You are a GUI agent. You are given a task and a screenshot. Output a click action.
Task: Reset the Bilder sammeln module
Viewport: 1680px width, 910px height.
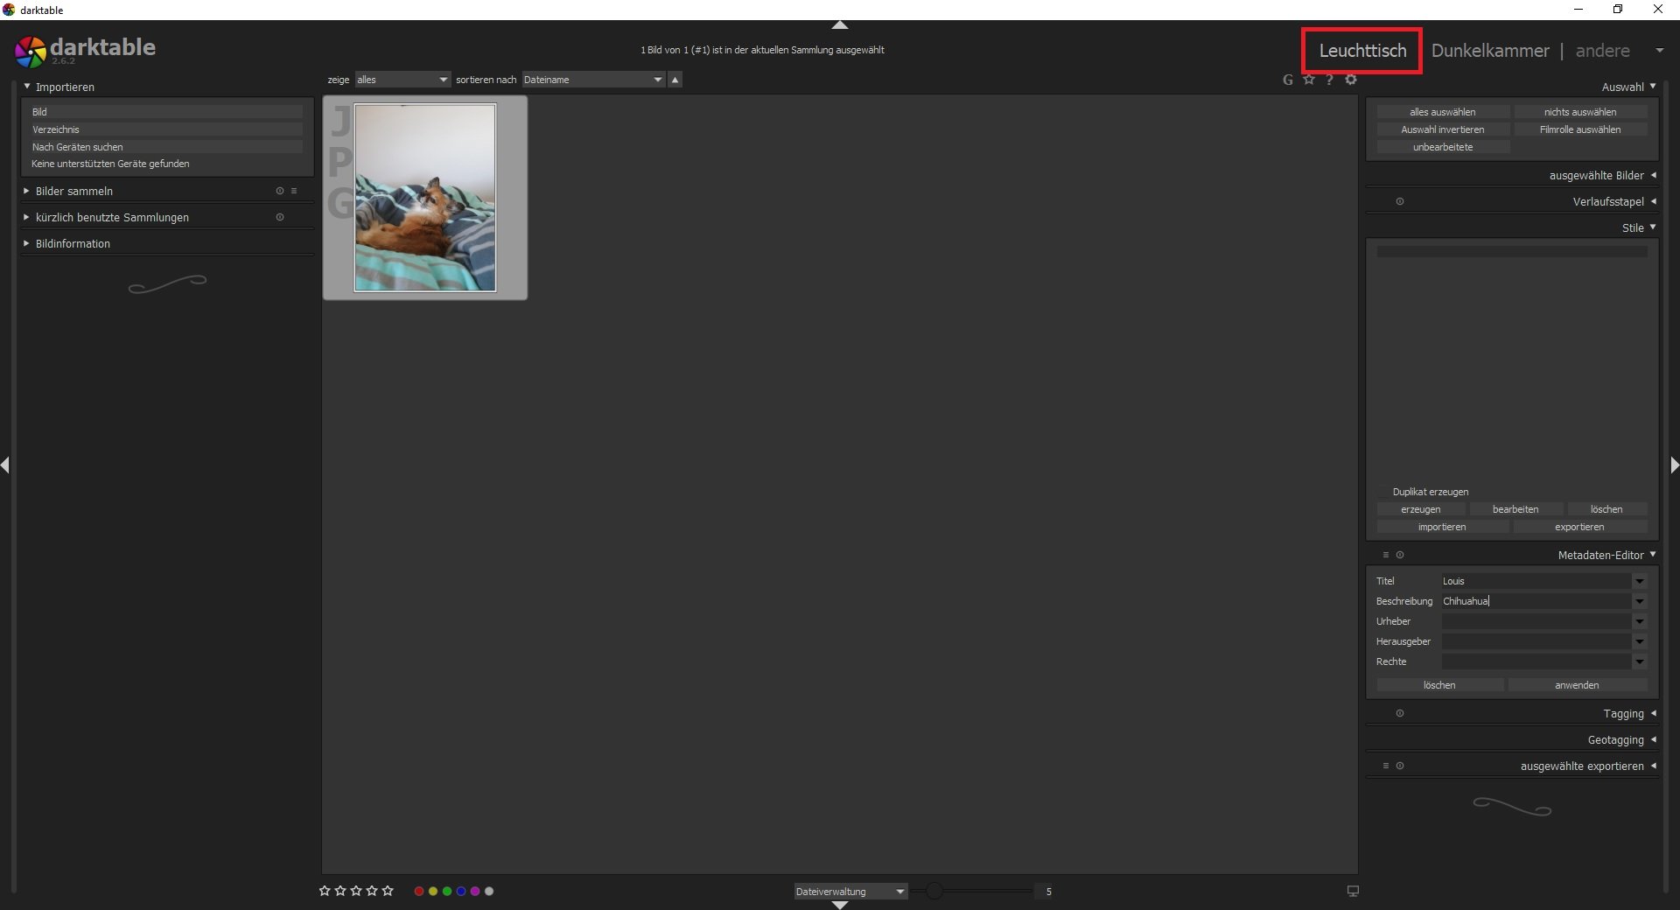point(280,191)
